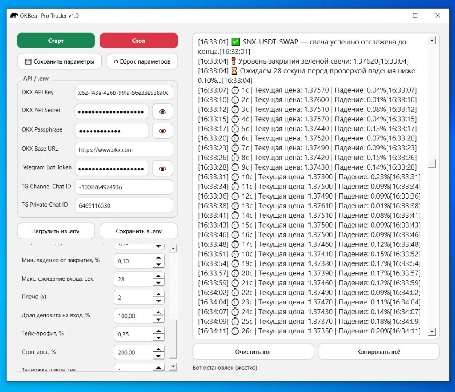Click the bear app icon in title bar

click(x=14, y=16)
